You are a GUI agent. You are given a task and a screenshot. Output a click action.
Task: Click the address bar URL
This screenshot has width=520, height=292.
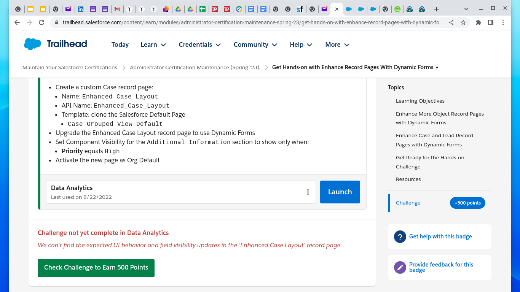[253, 22]
